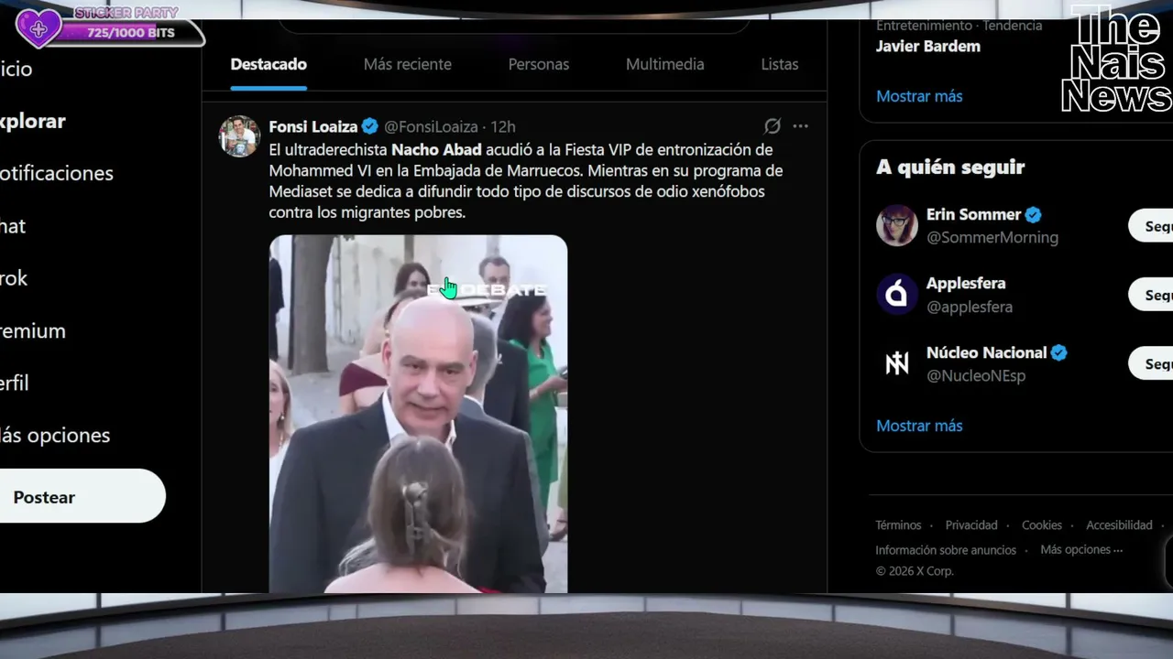The height and width of the screenshot is (659, 1173).
Task: Click the A quién seguir heading
Action: [x=950, y=167]
